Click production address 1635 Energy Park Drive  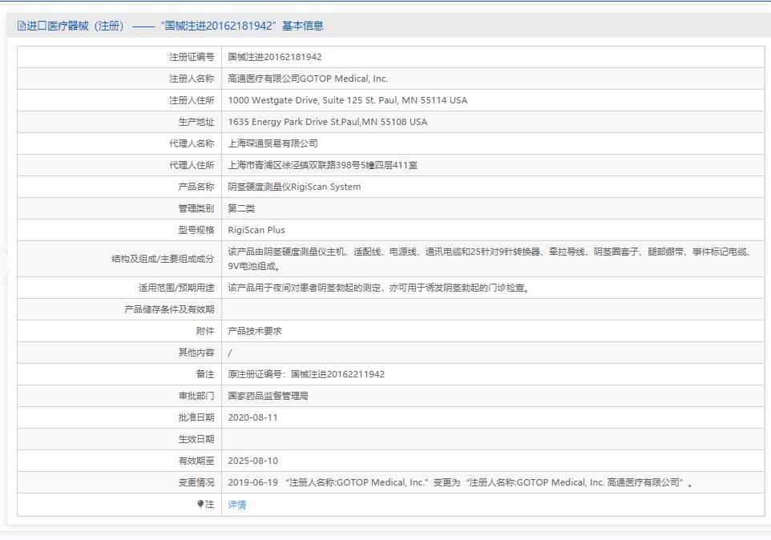point(328,122)
